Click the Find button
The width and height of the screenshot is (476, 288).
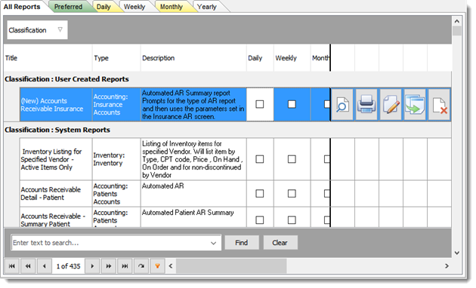click(x=242, y=243)
